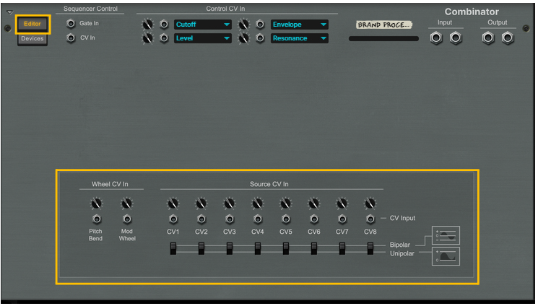538x306 pixels.
Task: Click the CV2 input jack
Action: tap(201, 219)
